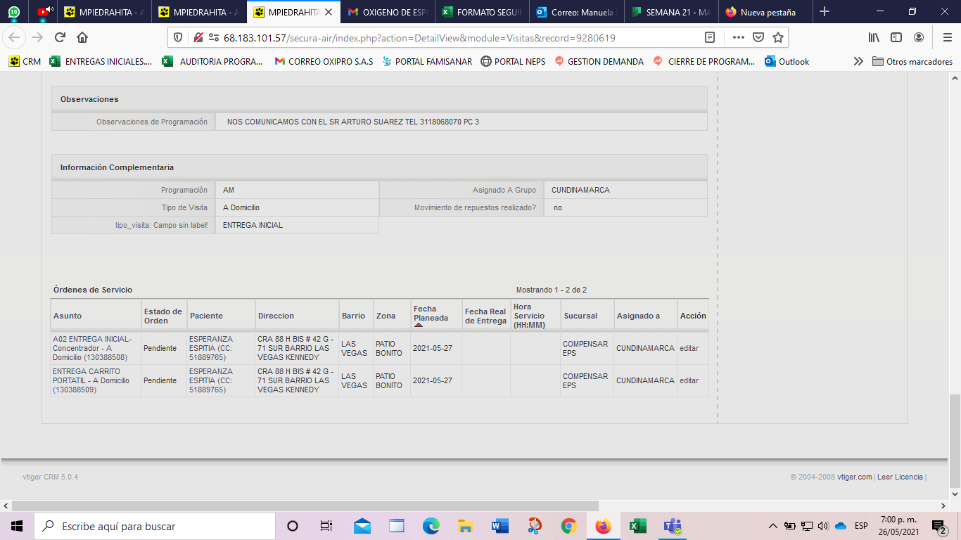The height and width of the screenshot is (540, 961).
Task: Open CORREO OXIPRO S.A.S bookmark
Action: (324, 61)
